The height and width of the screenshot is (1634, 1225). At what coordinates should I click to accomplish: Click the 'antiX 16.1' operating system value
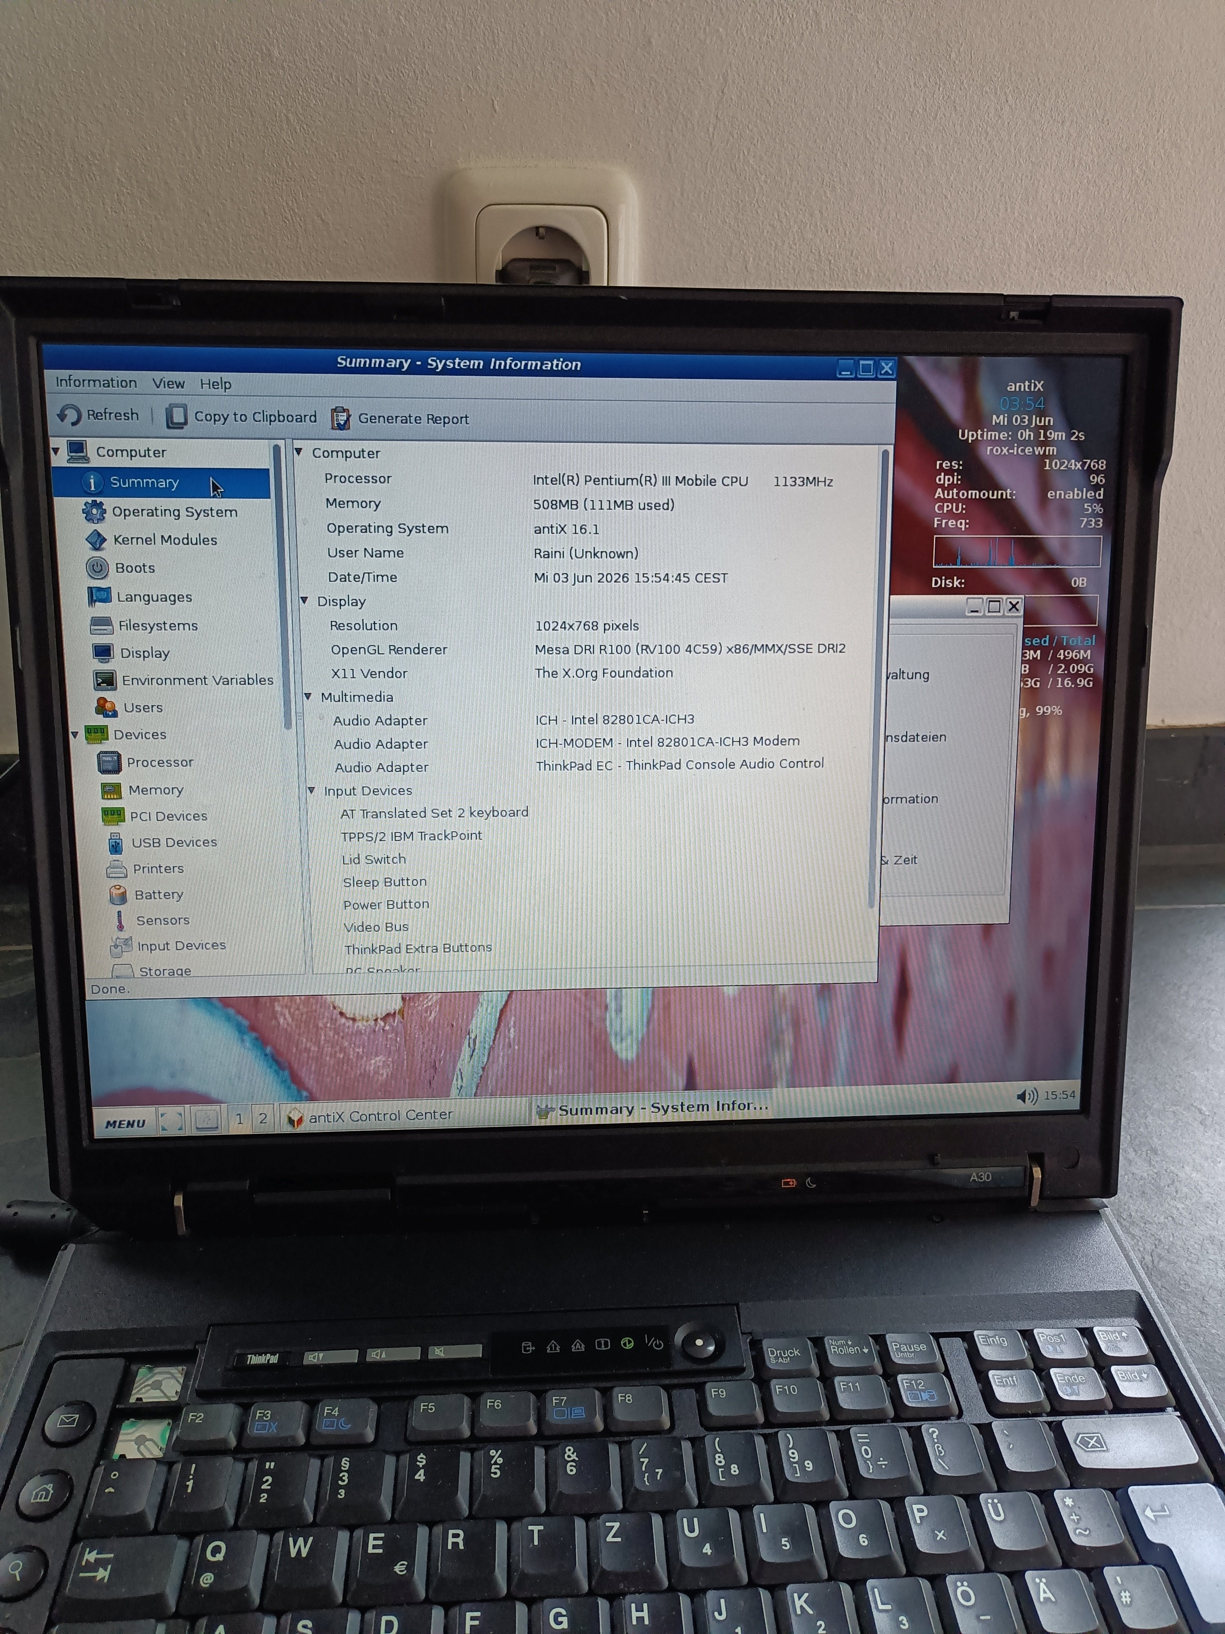(x=566, y=530)
